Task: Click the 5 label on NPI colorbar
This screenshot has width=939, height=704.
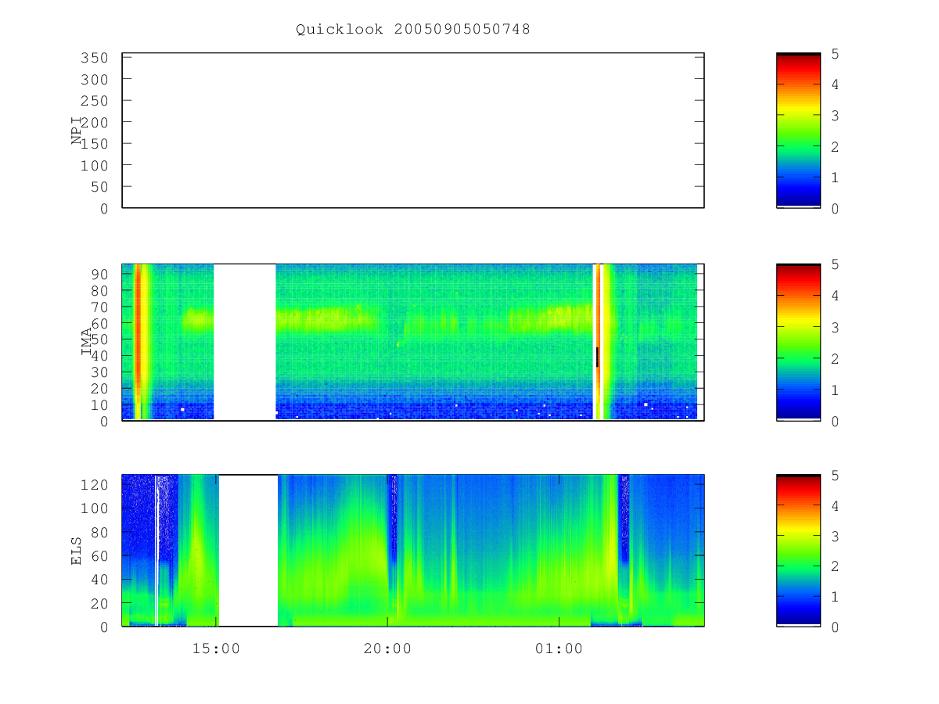Action: click(x=835, y=54)
